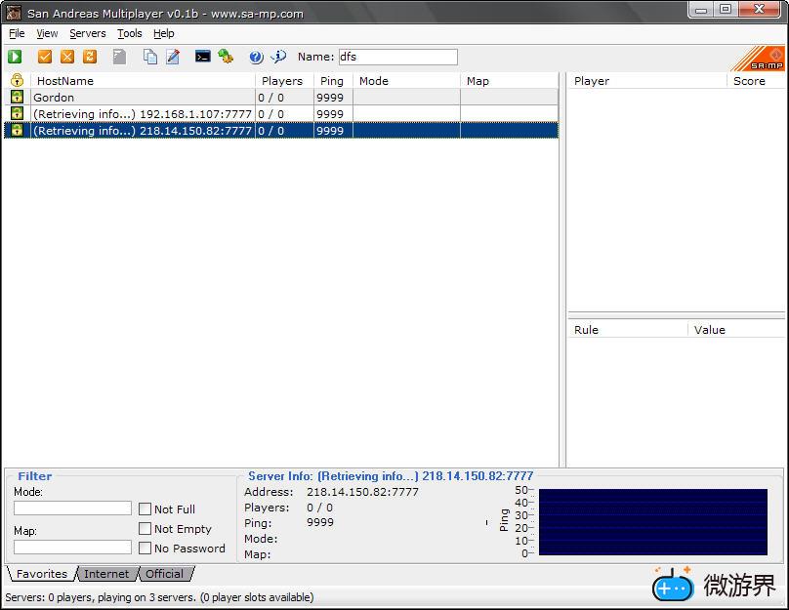Image resolution: width=789 pixels, height=610 pixels.
Task: Click the lock icon on the 192.168.1.107 row
Action: (x=18, y=113)
